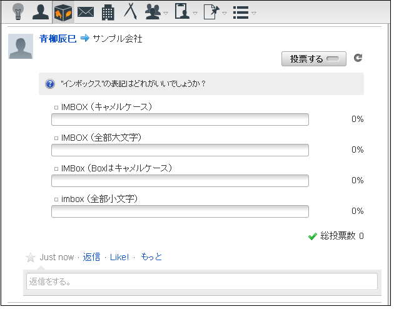The width and height of the screenshot is (394, 309).
Task: Expand the dropdown arrow beside the pinned document icon
Action: pyautogui.click(x=225, y=13)
